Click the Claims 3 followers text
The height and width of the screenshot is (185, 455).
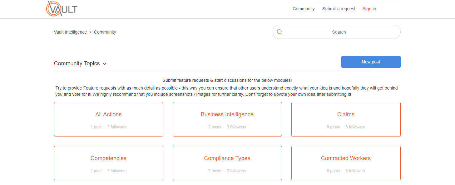coord(355,127)
